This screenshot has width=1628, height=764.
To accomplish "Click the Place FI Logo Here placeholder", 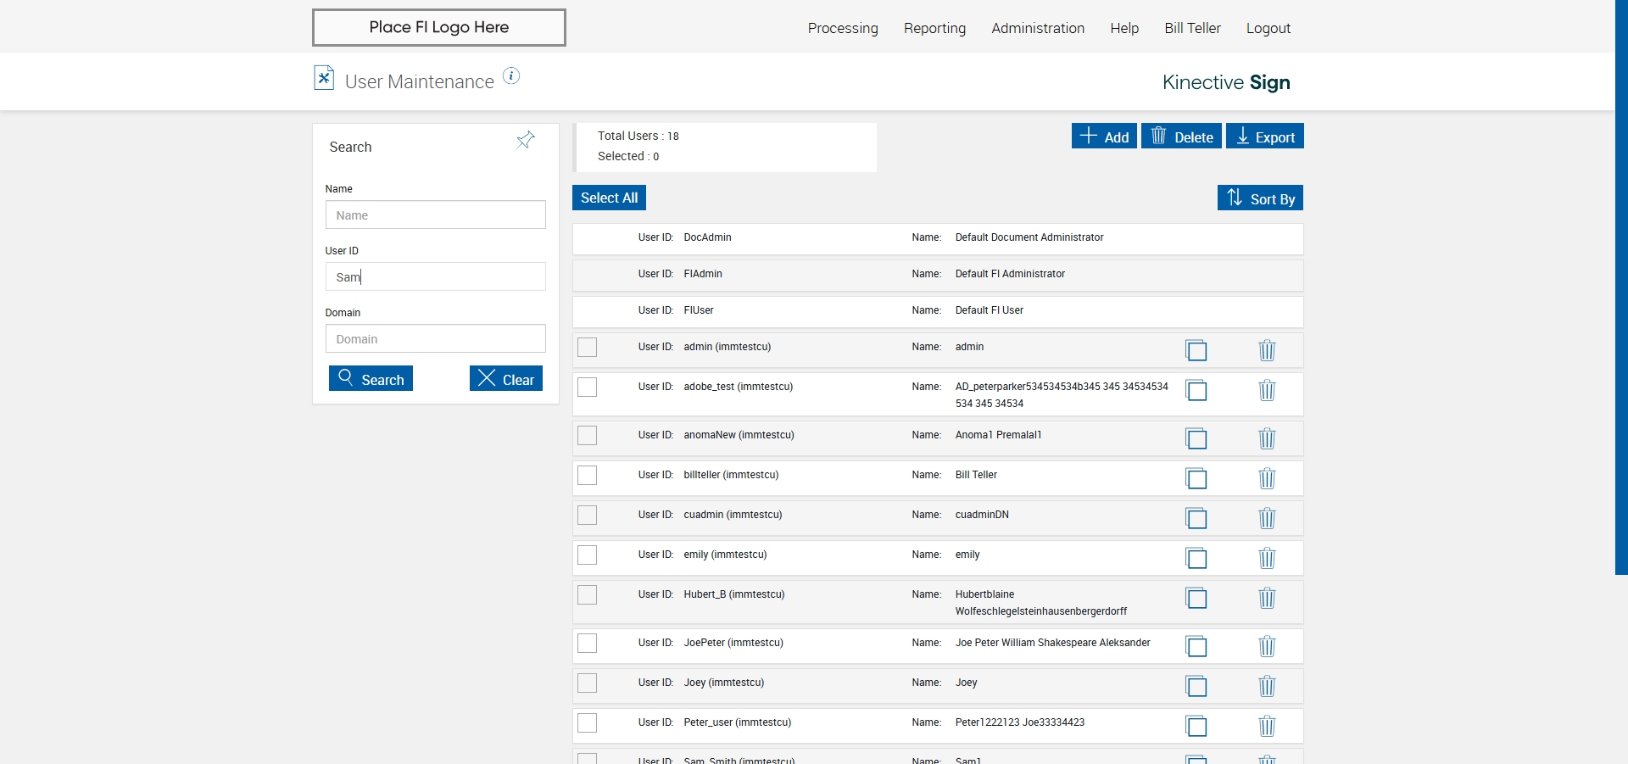I will pyautogui.click(x=439, y=27).
